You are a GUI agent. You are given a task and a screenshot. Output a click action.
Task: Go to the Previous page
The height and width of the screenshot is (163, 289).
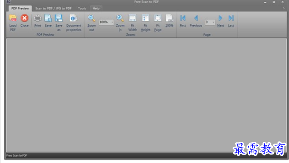(196, 20)
